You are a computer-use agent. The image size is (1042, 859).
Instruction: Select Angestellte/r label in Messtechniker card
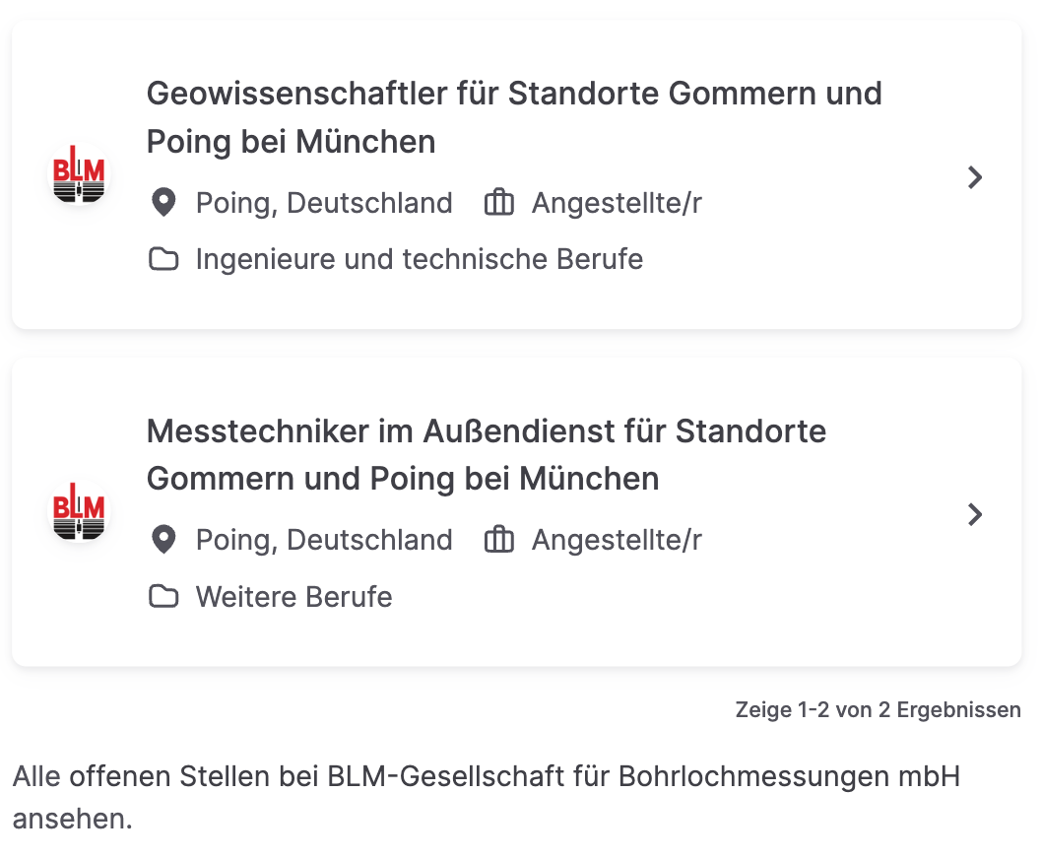coord(617,541)
